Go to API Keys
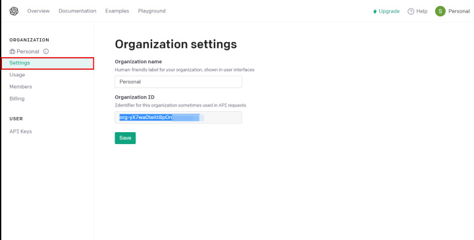 click(x=20, y=132)
